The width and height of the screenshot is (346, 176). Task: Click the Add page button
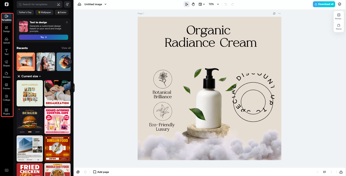click(101, 172)
